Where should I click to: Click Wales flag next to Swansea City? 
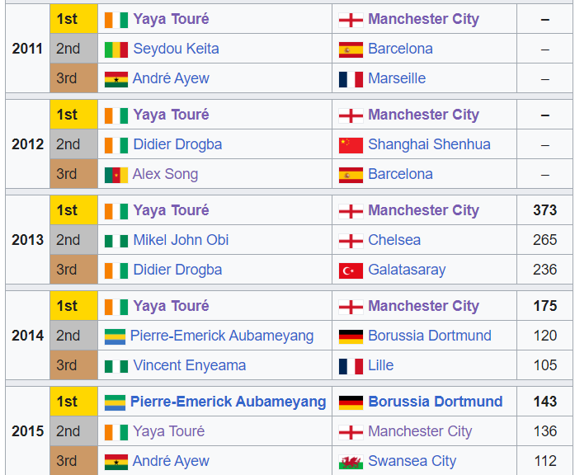coord(351,462)
